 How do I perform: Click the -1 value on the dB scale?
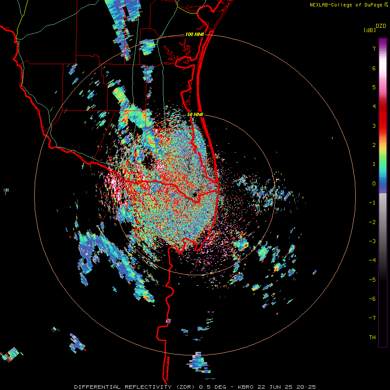pyautogui.click(x=372, y=203)
